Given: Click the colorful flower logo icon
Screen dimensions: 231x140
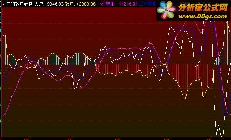Looking at the screenshot, I should pos(167,10).
